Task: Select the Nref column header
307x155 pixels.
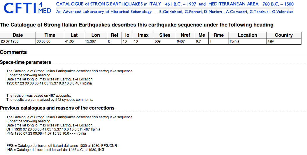Action: (x=185, y=35)
